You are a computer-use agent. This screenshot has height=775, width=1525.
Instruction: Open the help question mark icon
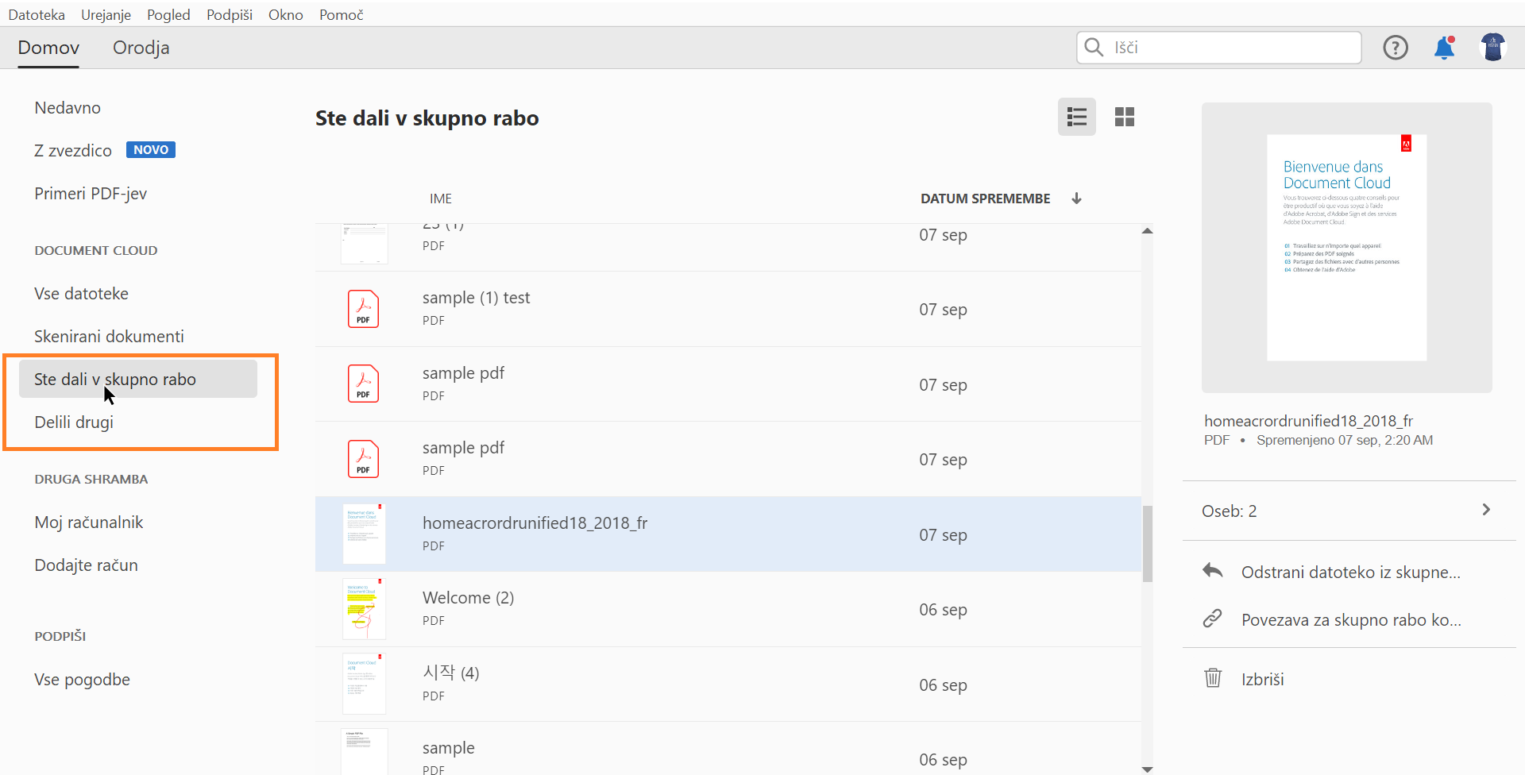coord(1395,48)
